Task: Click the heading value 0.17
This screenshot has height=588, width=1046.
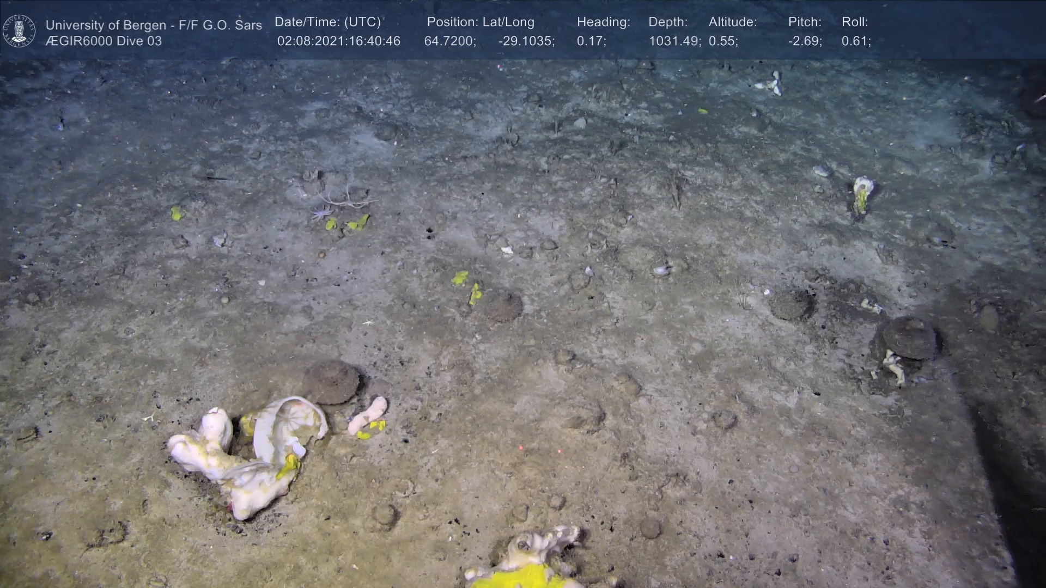Action: (x=591, y=41)
